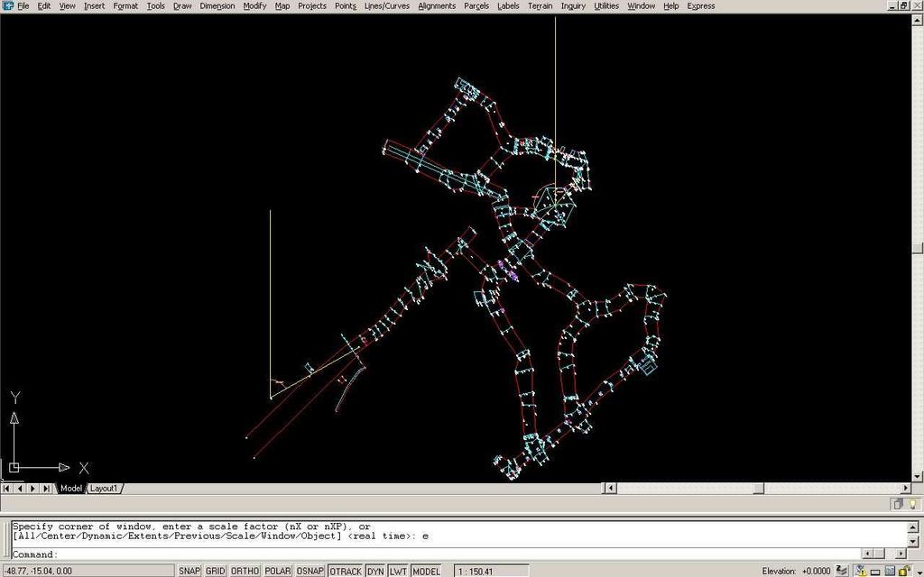Click the command window's scroll up arrow

[x=913, y=527]
